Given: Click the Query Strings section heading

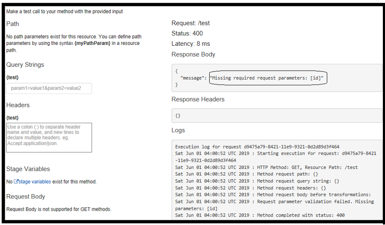Looking at the screenshot, I should pyautogui.click(x=25, y=65).
